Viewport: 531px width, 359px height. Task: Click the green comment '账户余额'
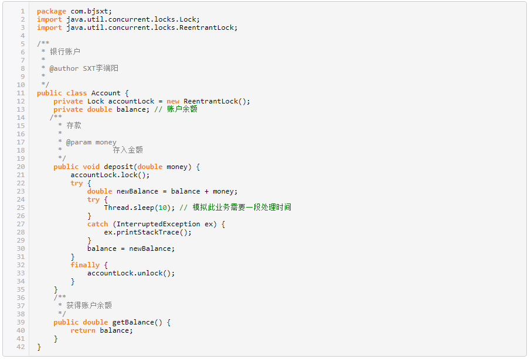[182, 109]
